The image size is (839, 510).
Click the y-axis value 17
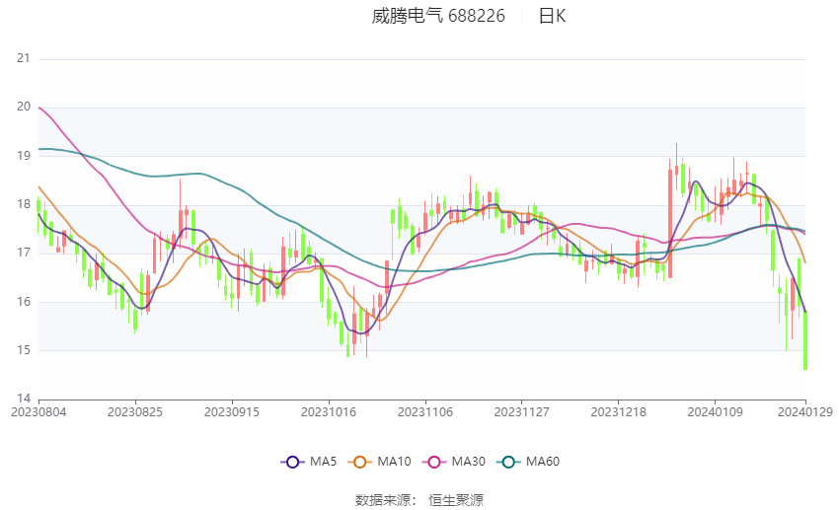coord(24,253)
